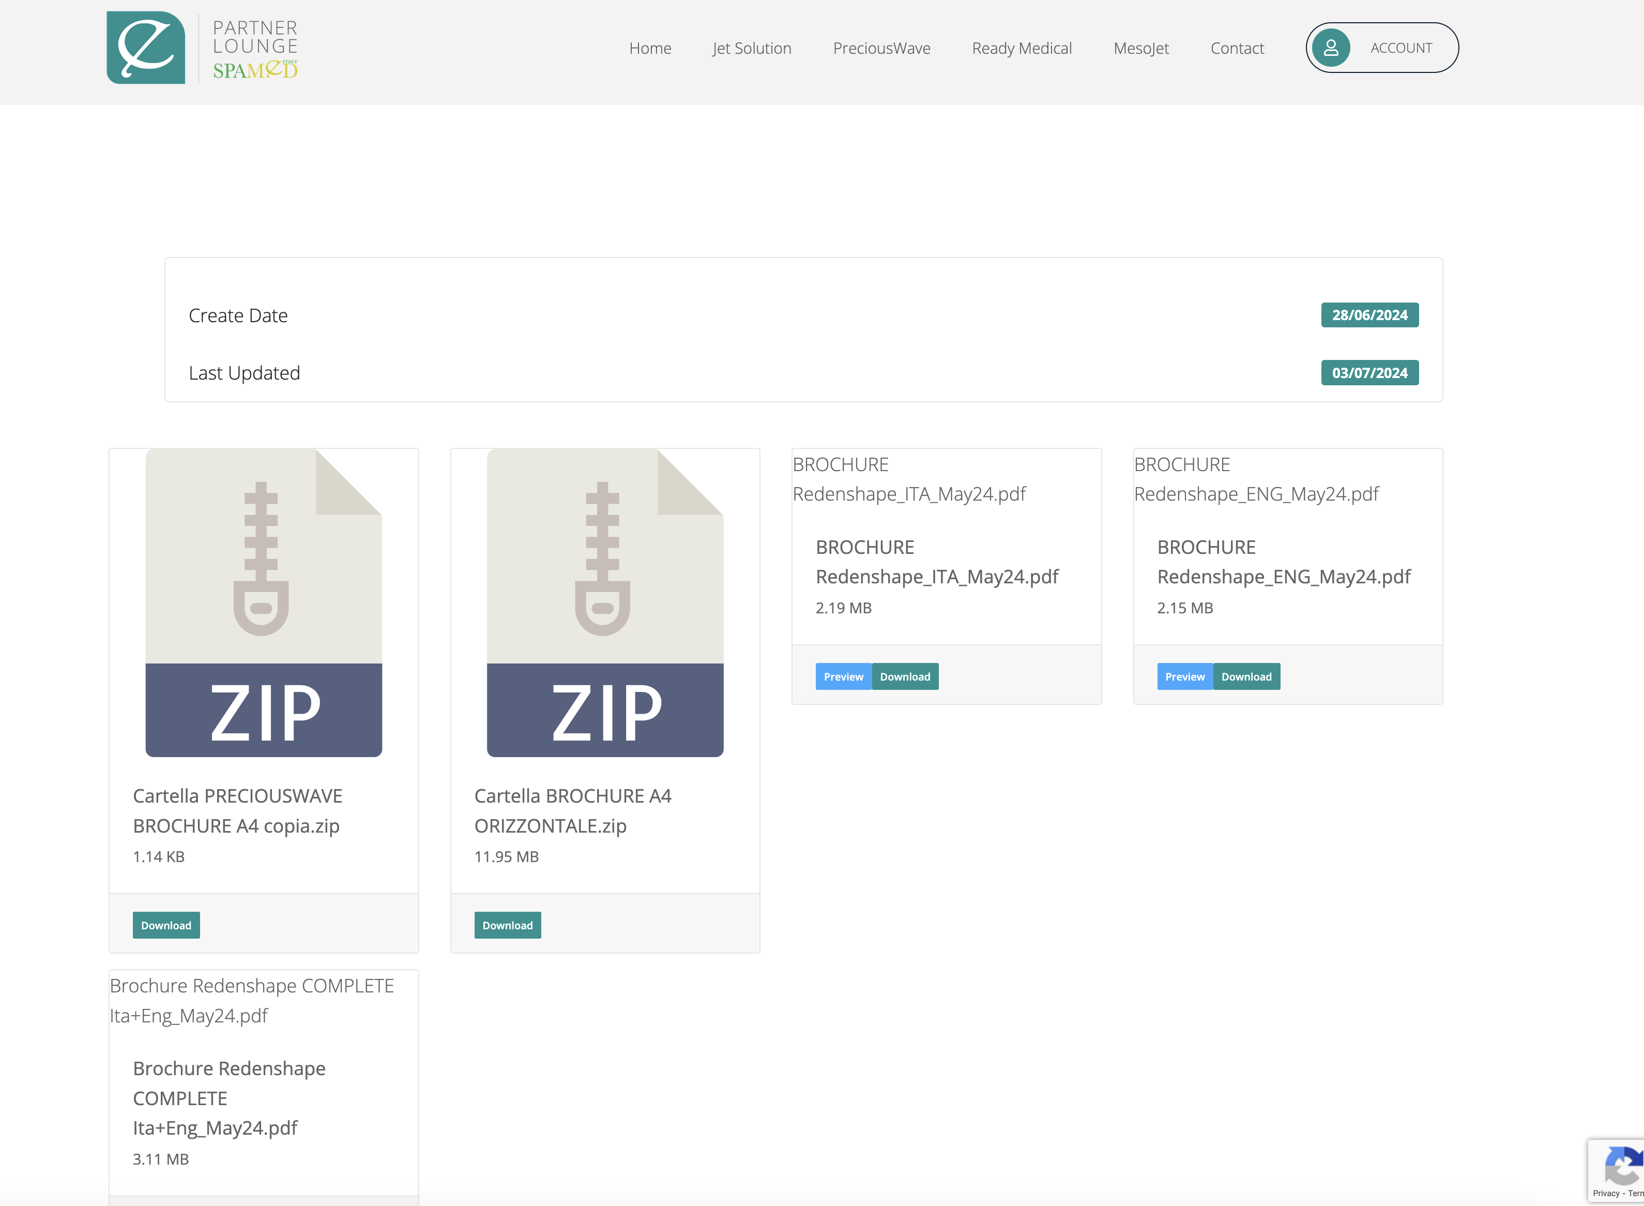The width and height of the screenshot is (1644, 1206).
Task: Click the Cartella BROCHURE A4 ORIZZONTALE.zip title
Action: tap(573, 811)
